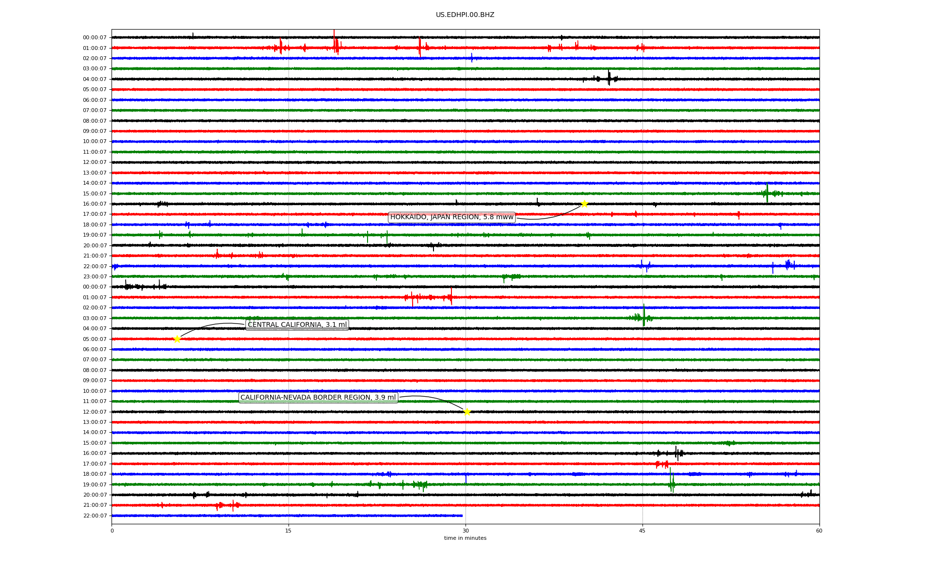Click the large red spike on top 01:00:07 trace
This screenshot has height=582, width=931.
335,44
